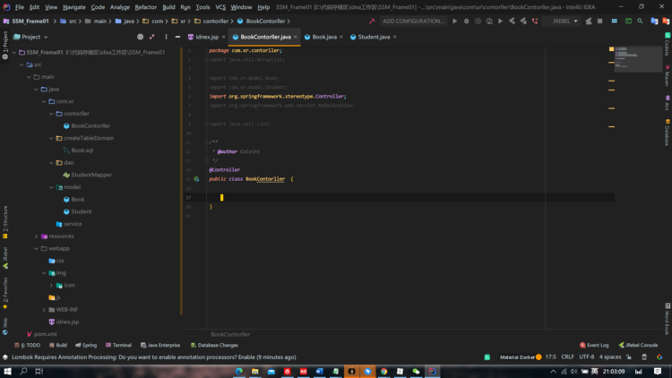The width and height of the screenshot is (672, 378).
Task: Toggle read-only lock icon in status bar
Action: [629, 357]
